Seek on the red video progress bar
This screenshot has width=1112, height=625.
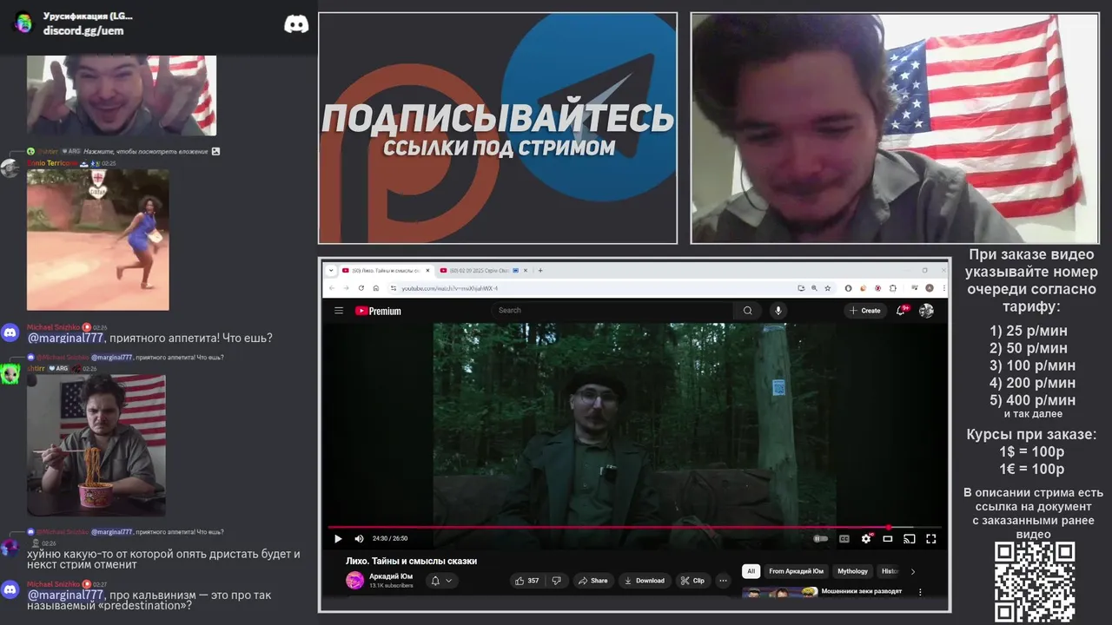click(634, 527)
